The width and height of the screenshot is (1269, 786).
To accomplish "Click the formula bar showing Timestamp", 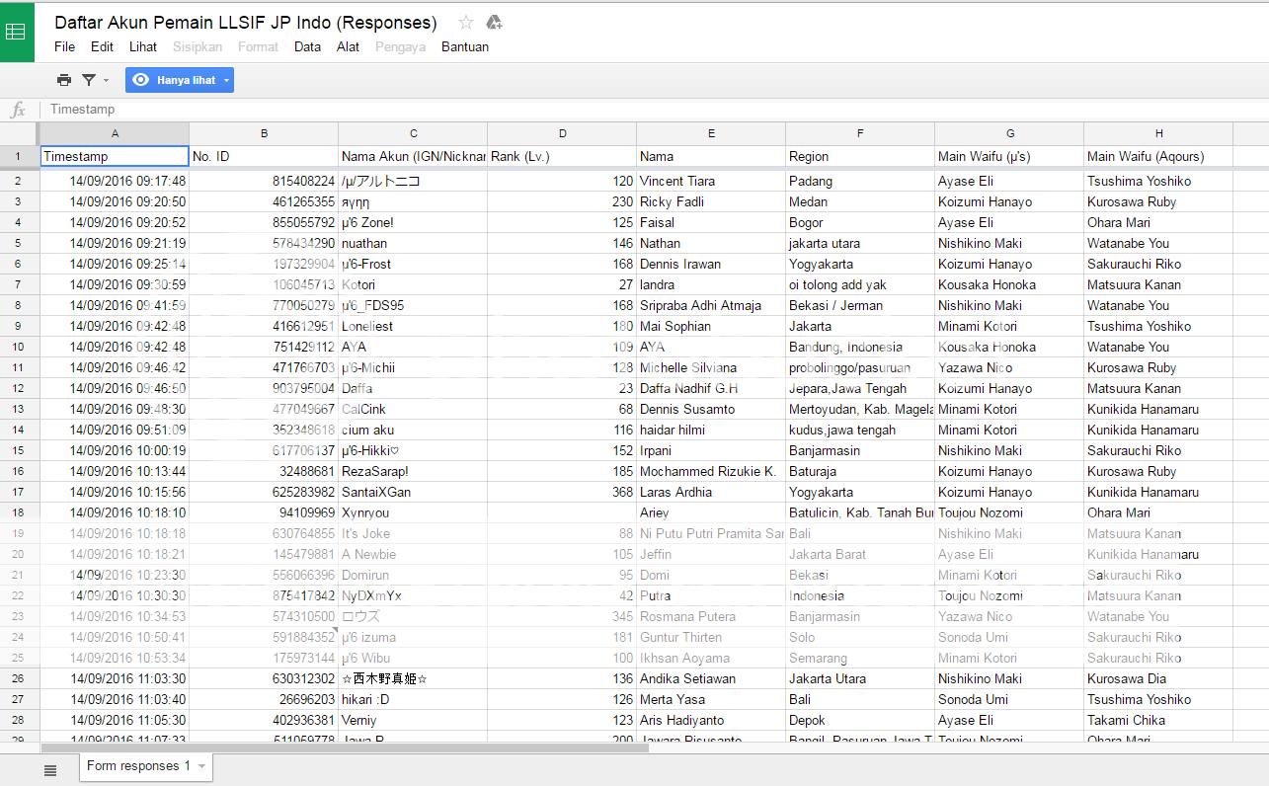I will coord(593,110).
